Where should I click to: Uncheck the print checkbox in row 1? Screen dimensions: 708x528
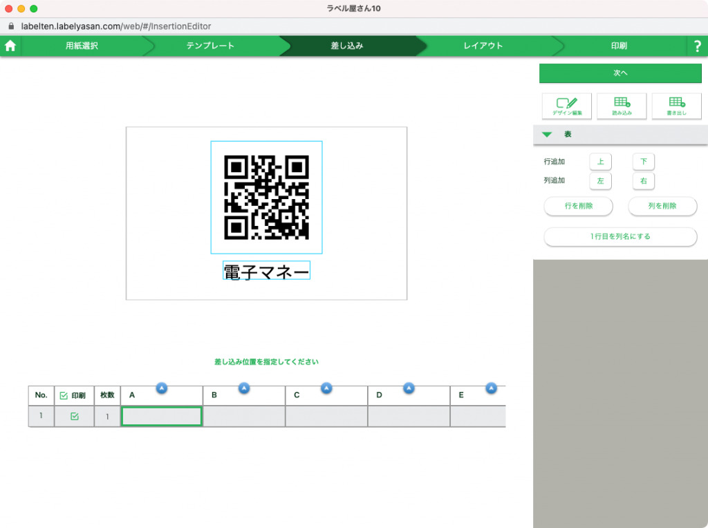coord(75,417)
